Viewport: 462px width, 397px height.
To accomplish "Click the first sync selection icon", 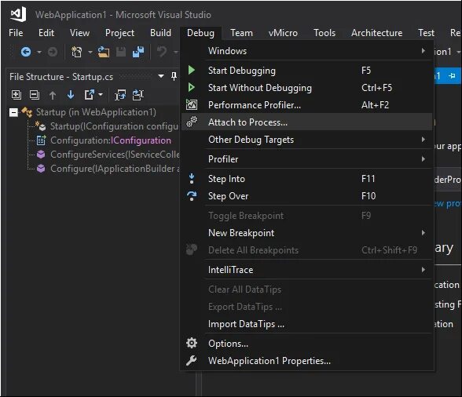I will (x=120, y=95).
